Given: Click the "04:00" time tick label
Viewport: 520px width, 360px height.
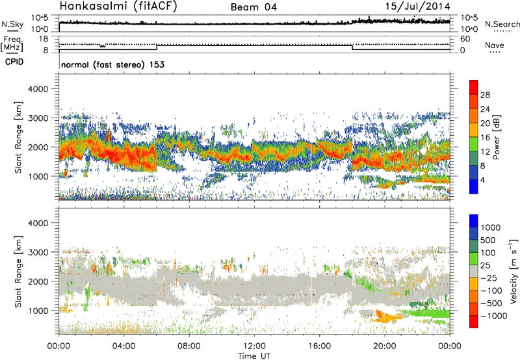Looking at the screenshot, I should pyautogui.click(x=124, y=346).
